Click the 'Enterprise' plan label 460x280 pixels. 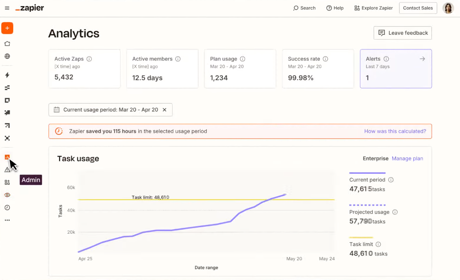pyautogui.click(x=375, y=158)
